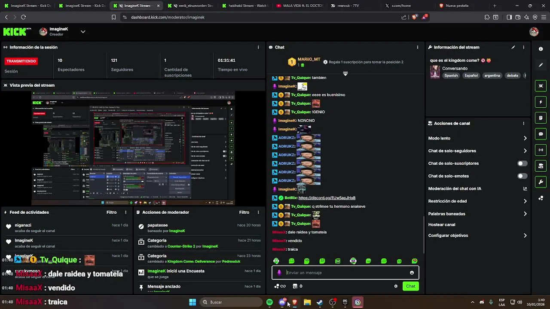Viewport: 550px width, 309px height.
Task: Click the stream preview thumbnail
Action: click(133, 148)
